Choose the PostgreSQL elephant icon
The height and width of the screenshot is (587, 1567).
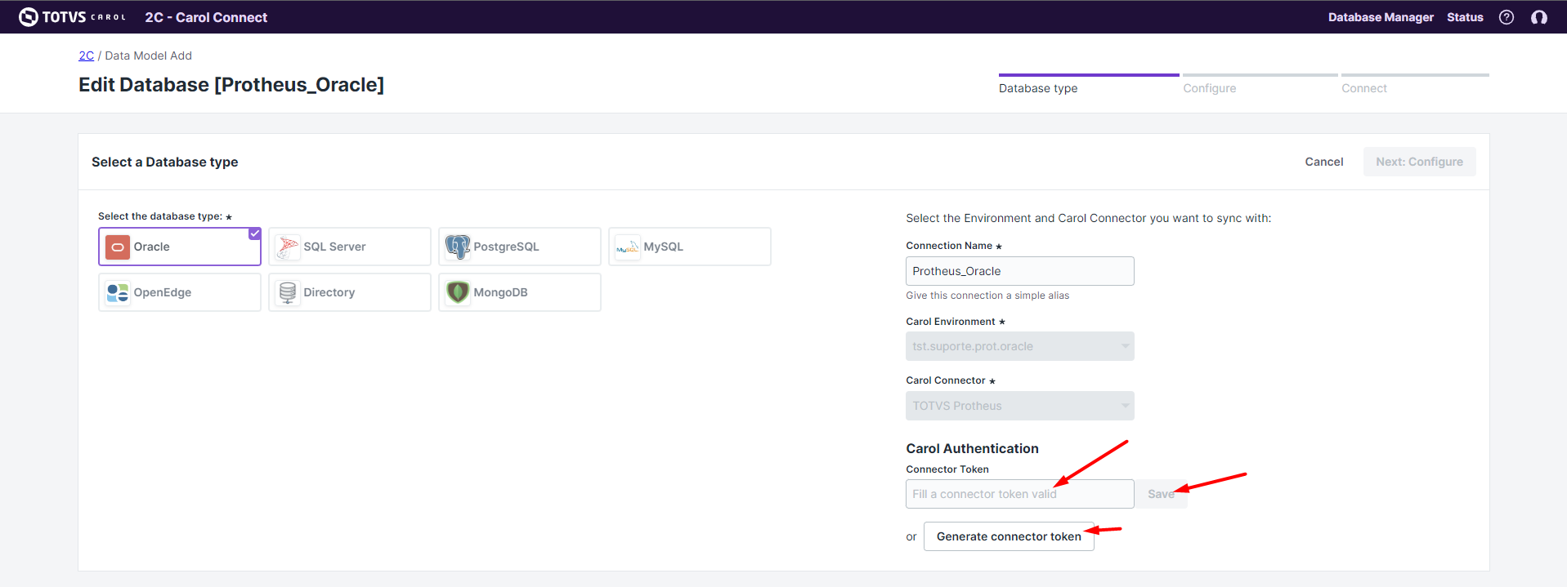click(x=458, y=247)
